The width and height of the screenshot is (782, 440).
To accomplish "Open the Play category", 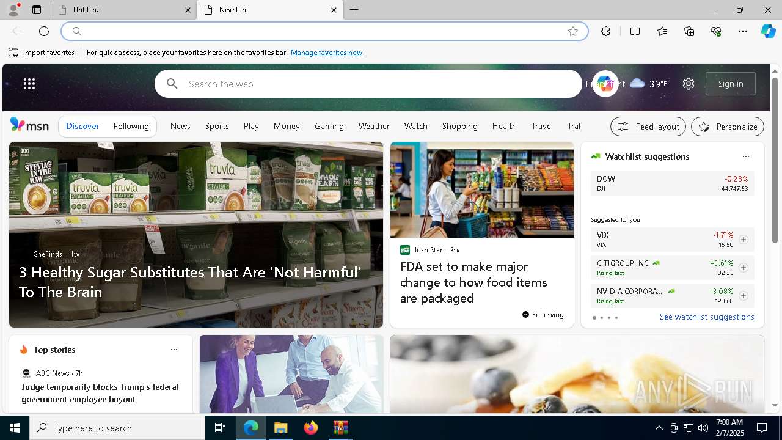I will pyautogui.click(x=251, y=126).
